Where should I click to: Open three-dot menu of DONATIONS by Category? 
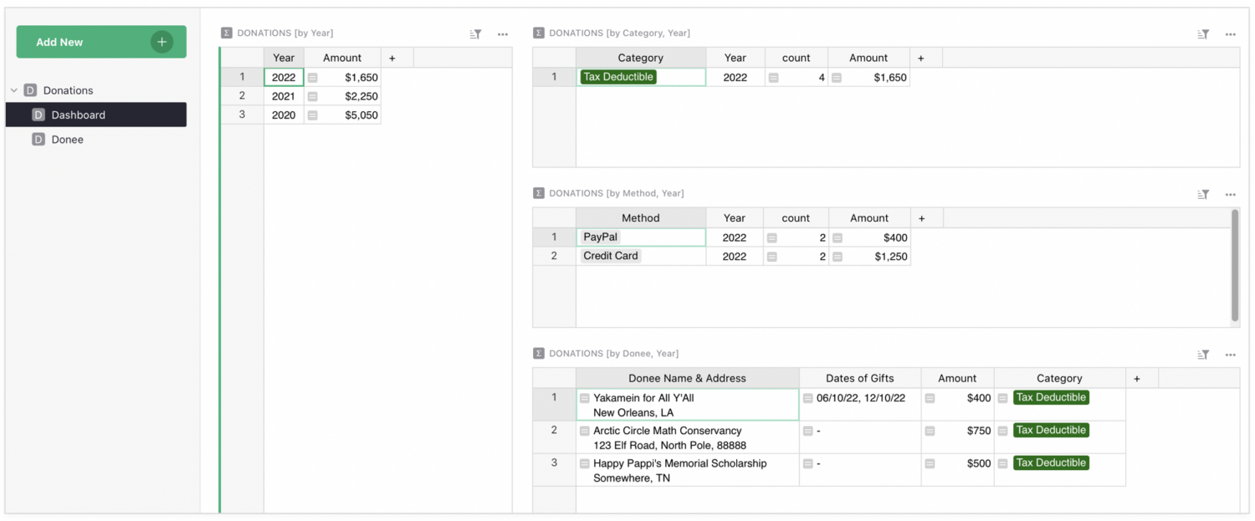(1230, 34)
